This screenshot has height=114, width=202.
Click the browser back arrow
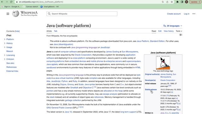(2, 2)
